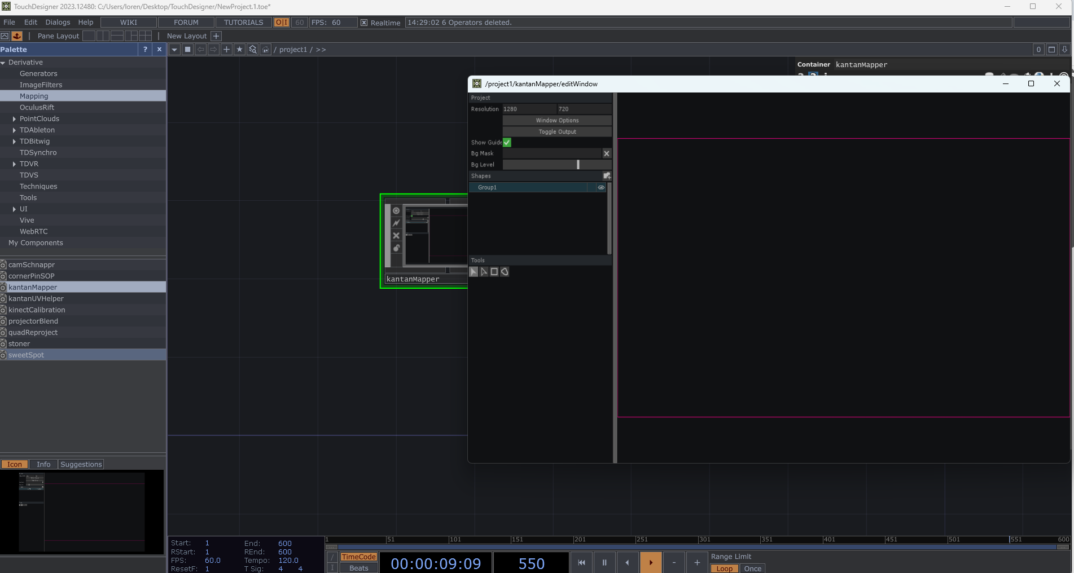Image resolution: width=1074 pixels, height=573 pixels.
Task: Click the plus icon to add an operator
Action: pyautogui.click(x=226, y=50)
